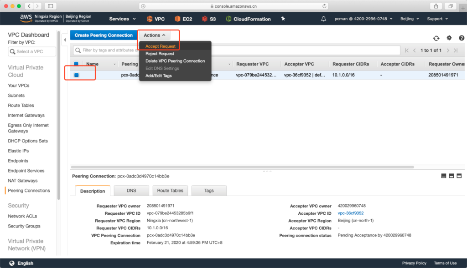The height and width of the screenshot is (268, 467).
Task: Refresh the peering connections list
Action: click(436, 38)
